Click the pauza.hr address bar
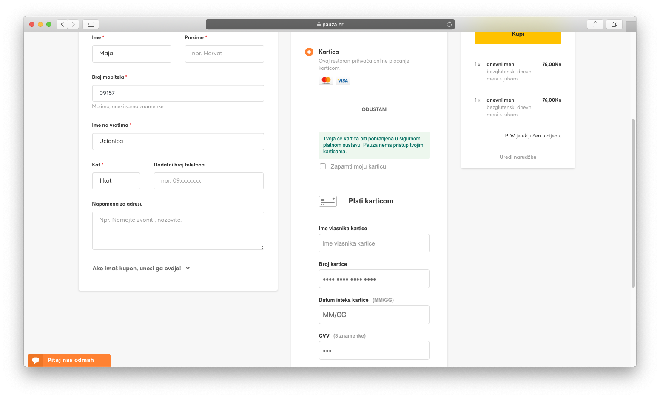 [x=330, y=24]
